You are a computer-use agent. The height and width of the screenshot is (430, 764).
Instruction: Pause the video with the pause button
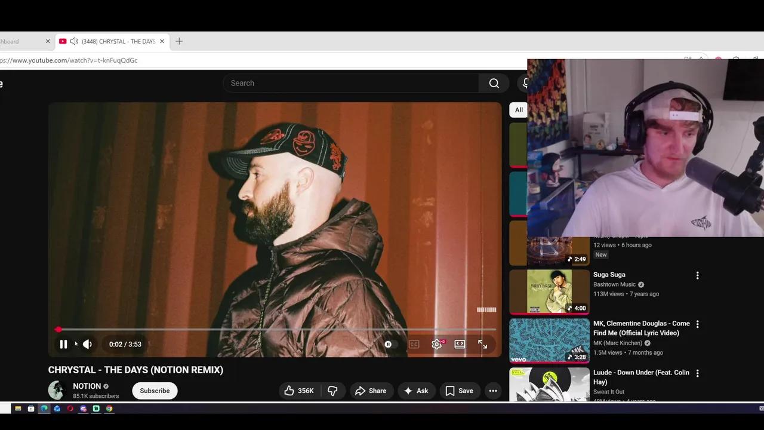click(x=63, y=344)
